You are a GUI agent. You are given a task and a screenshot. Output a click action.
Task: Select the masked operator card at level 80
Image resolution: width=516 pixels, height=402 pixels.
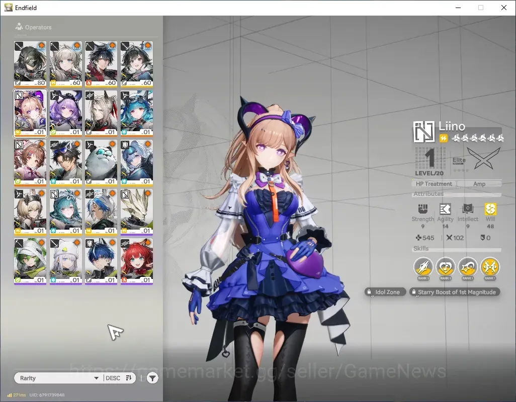point(30,64)
